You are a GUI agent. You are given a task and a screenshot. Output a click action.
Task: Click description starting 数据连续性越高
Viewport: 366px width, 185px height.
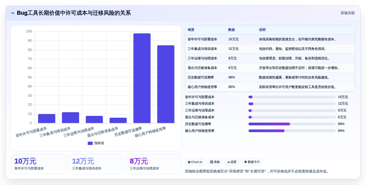295,77
